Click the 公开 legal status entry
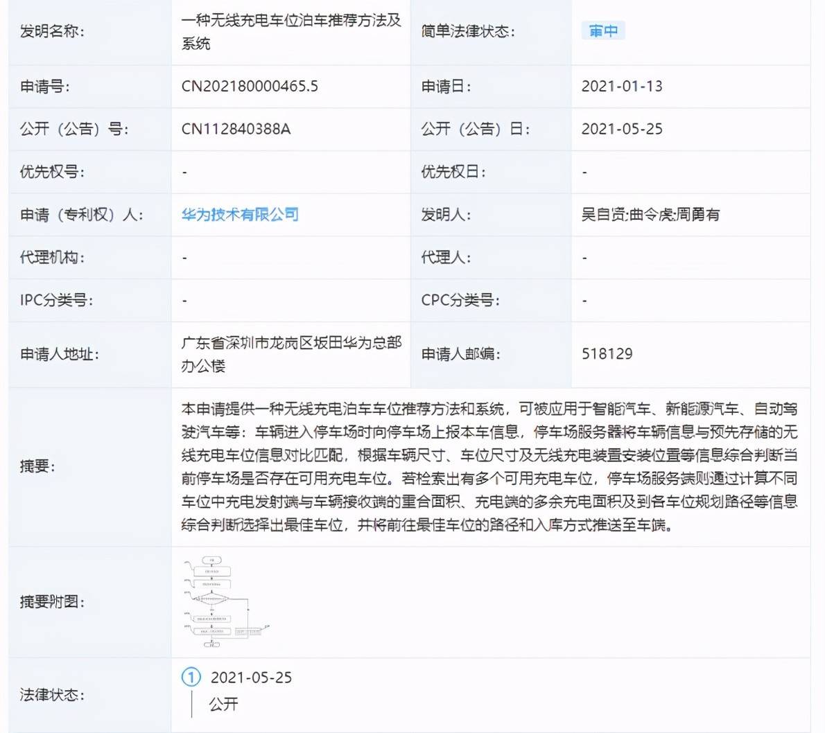This screenshot has height=733, width=825. tap(224, 703)
